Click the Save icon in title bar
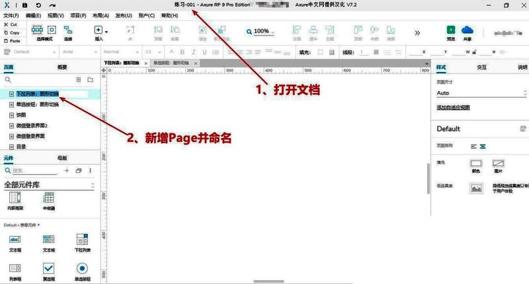 click(x=25, y=5)
